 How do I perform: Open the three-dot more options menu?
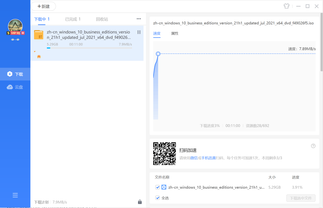(138, 19)
